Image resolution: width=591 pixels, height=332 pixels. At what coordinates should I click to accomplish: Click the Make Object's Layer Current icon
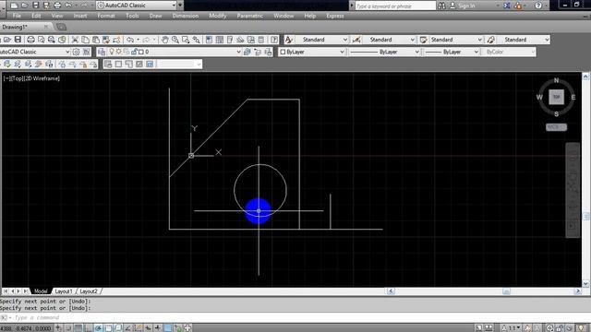[x=247, y=52]
